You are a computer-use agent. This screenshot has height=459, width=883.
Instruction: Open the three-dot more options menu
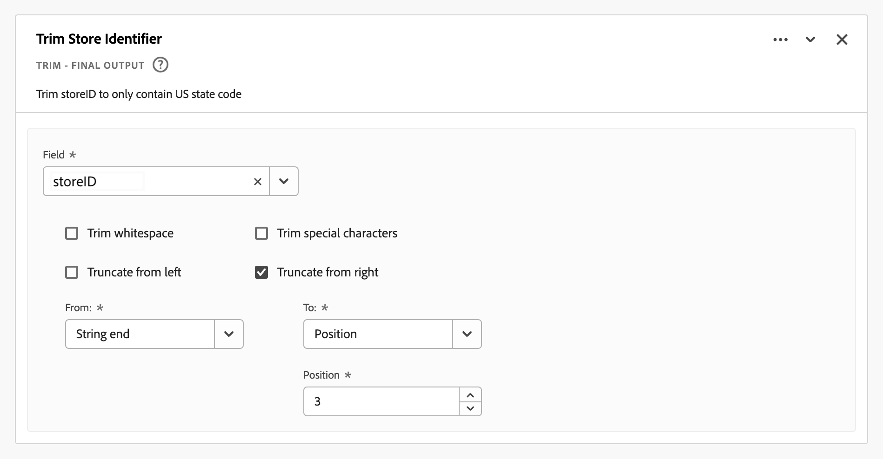[x=780, y=39]
